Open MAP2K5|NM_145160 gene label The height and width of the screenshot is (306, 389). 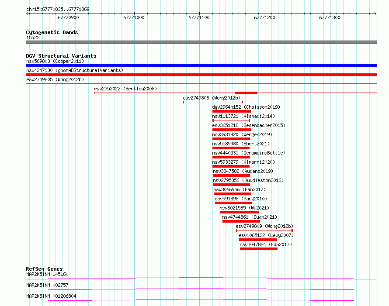[47, 274]
